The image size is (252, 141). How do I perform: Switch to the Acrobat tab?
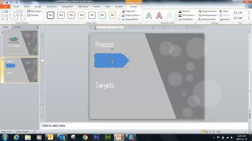click(119, 7)
